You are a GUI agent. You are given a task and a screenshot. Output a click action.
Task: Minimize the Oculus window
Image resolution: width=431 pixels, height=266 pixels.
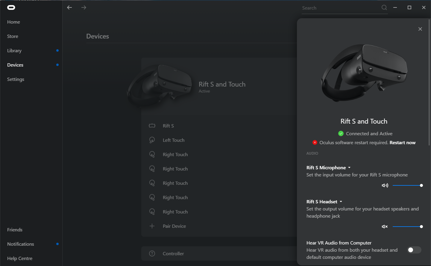(395, 7)
